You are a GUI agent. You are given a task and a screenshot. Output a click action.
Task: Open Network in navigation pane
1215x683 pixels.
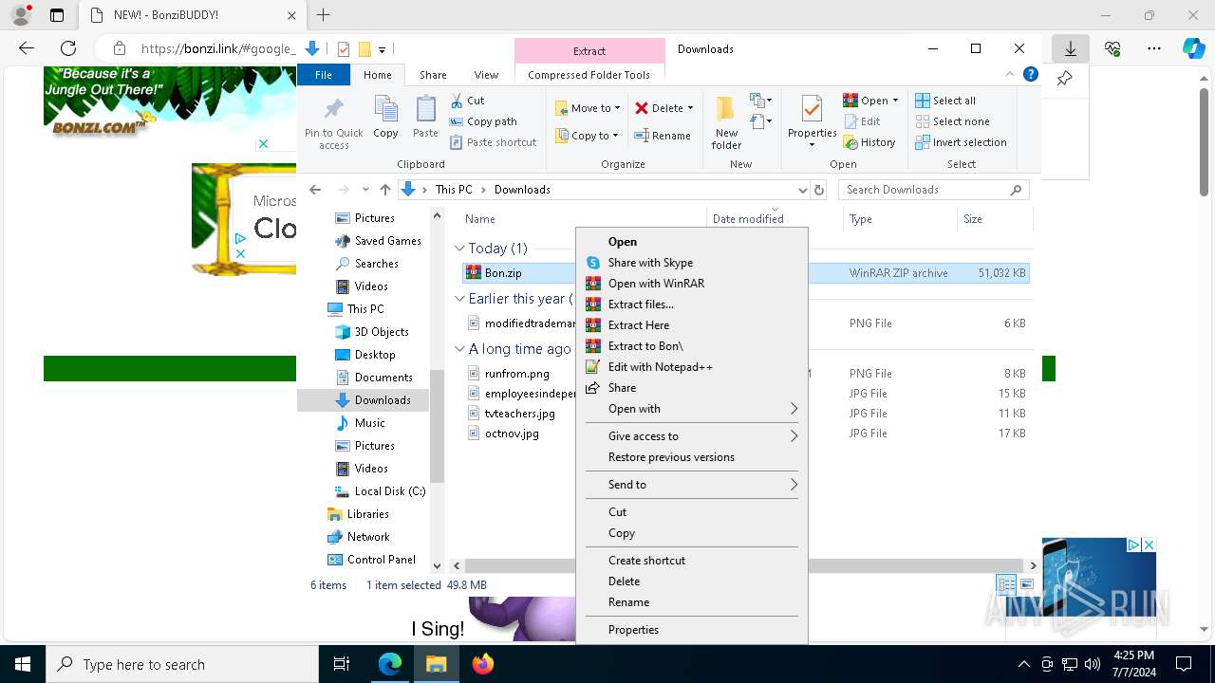[x=368, y=537]
